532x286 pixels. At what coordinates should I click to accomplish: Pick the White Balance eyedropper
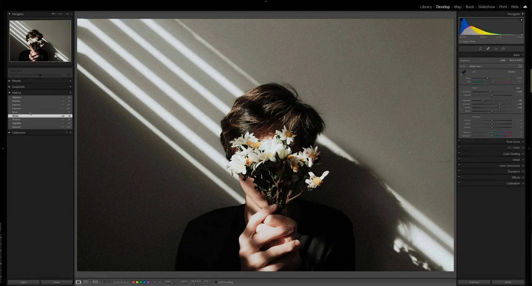pos(463,73)
